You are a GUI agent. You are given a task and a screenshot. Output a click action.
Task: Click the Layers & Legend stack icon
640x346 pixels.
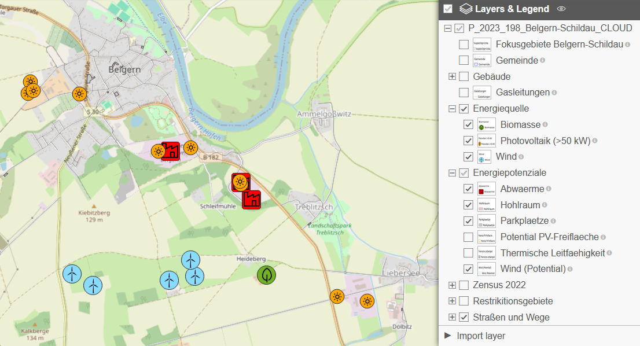[466, 9]
